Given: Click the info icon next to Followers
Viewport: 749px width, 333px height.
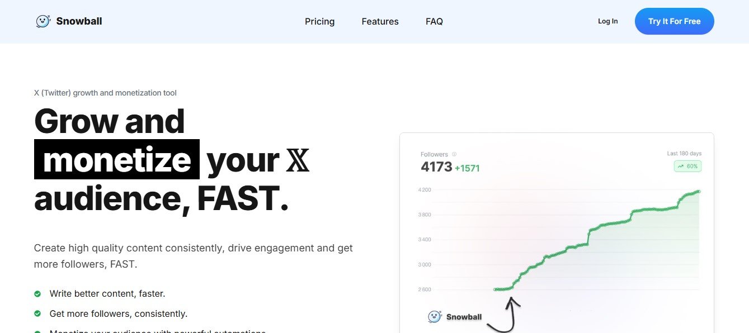Looking at the screenshot, I should pos(454,154).
